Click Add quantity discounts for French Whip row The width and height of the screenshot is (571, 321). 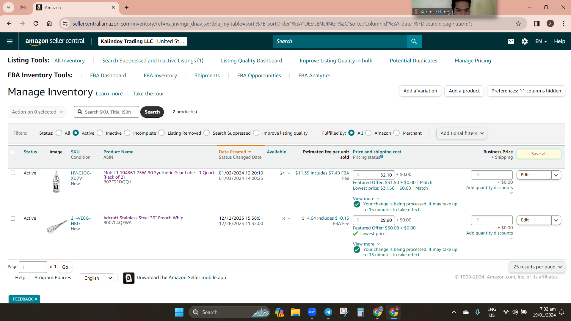click(490, 233)
